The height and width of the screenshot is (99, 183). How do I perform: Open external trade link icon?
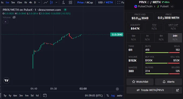177,90
